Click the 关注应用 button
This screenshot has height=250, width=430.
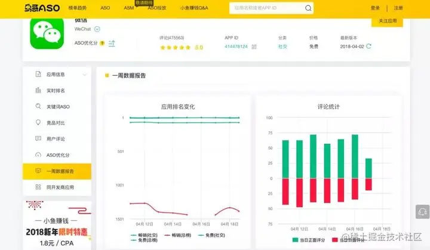pos(387,21)
